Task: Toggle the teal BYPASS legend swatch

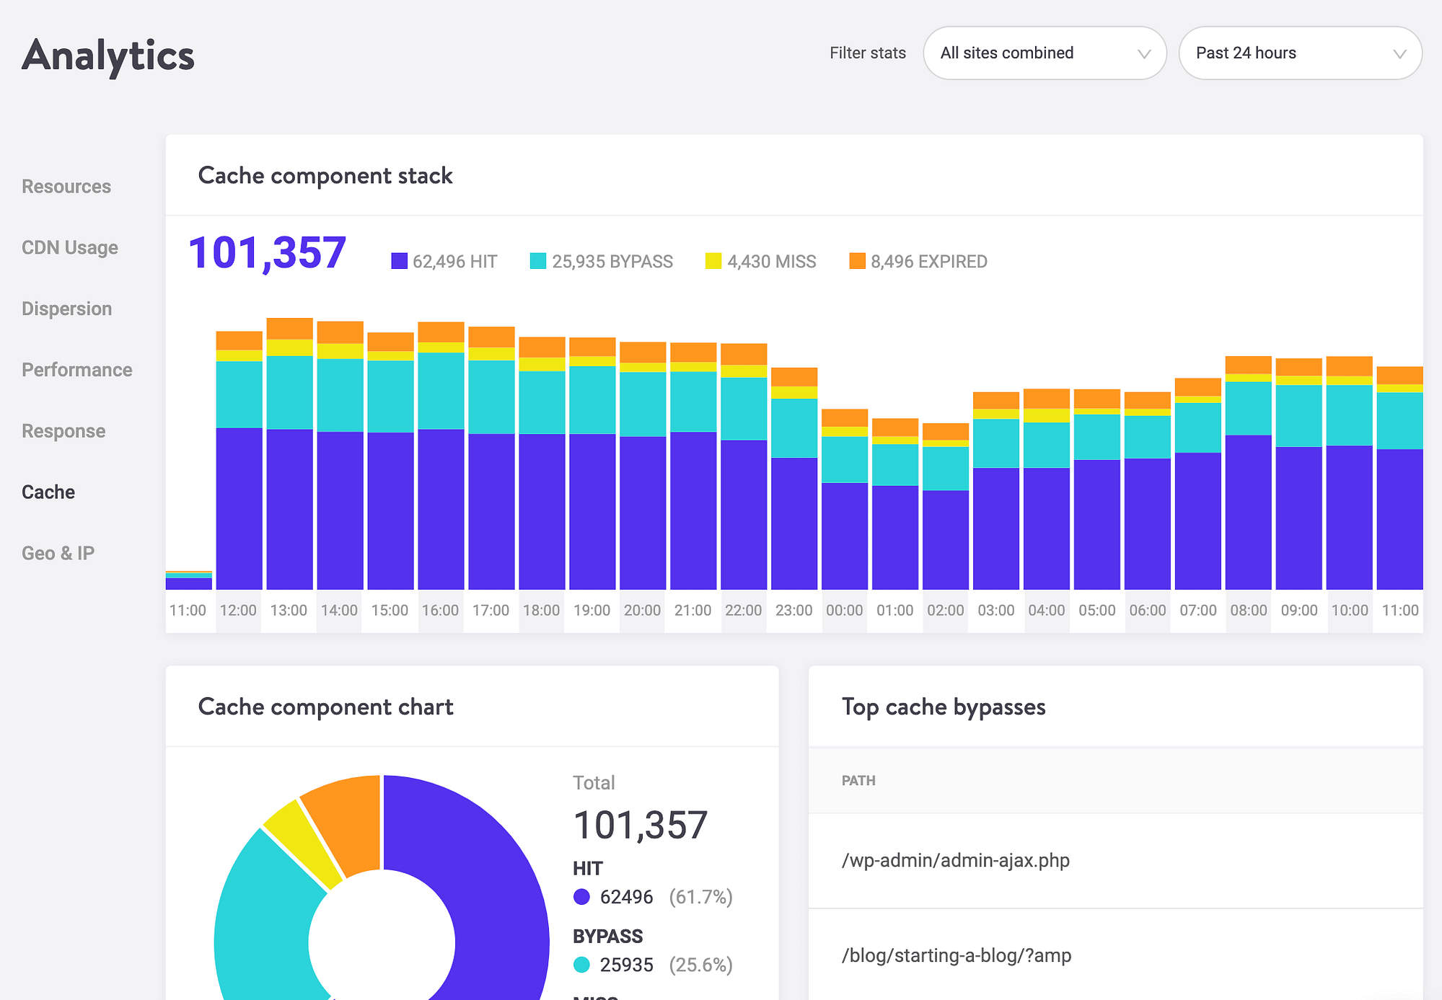Action: tap(538, 261)
